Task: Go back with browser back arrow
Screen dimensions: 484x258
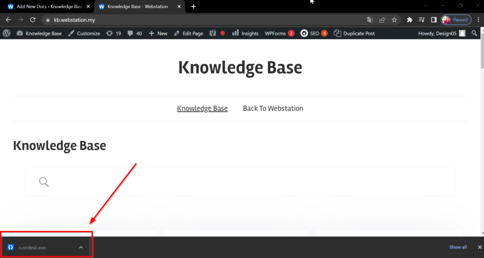Action: [x=9, y=20]
